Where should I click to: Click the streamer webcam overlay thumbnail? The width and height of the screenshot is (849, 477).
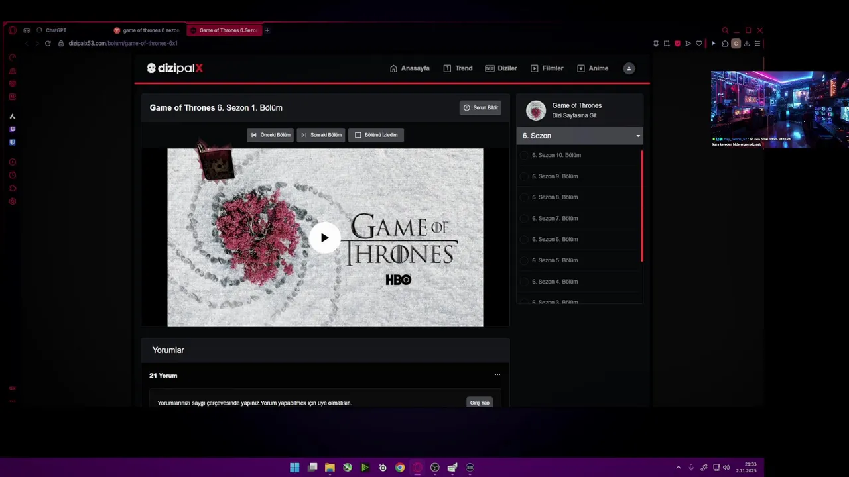tap(780, 109)
